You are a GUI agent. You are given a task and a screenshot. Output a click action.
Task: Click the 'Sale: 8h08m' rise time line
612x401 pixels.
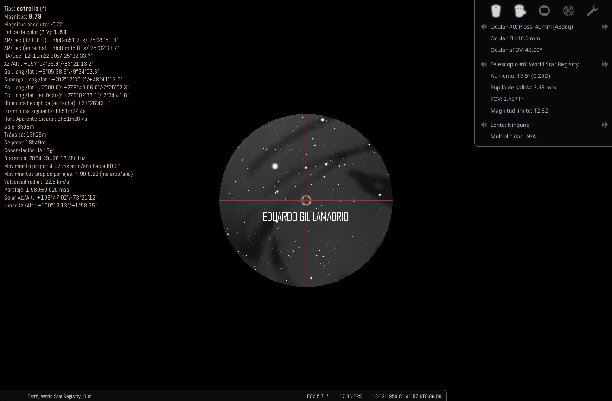[19, 127]
